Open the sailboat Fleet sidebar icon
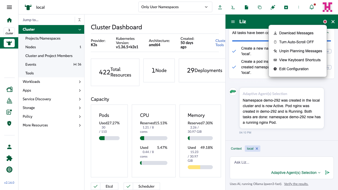Viewport: 338px width, 190px height. (x=9, y=101)
